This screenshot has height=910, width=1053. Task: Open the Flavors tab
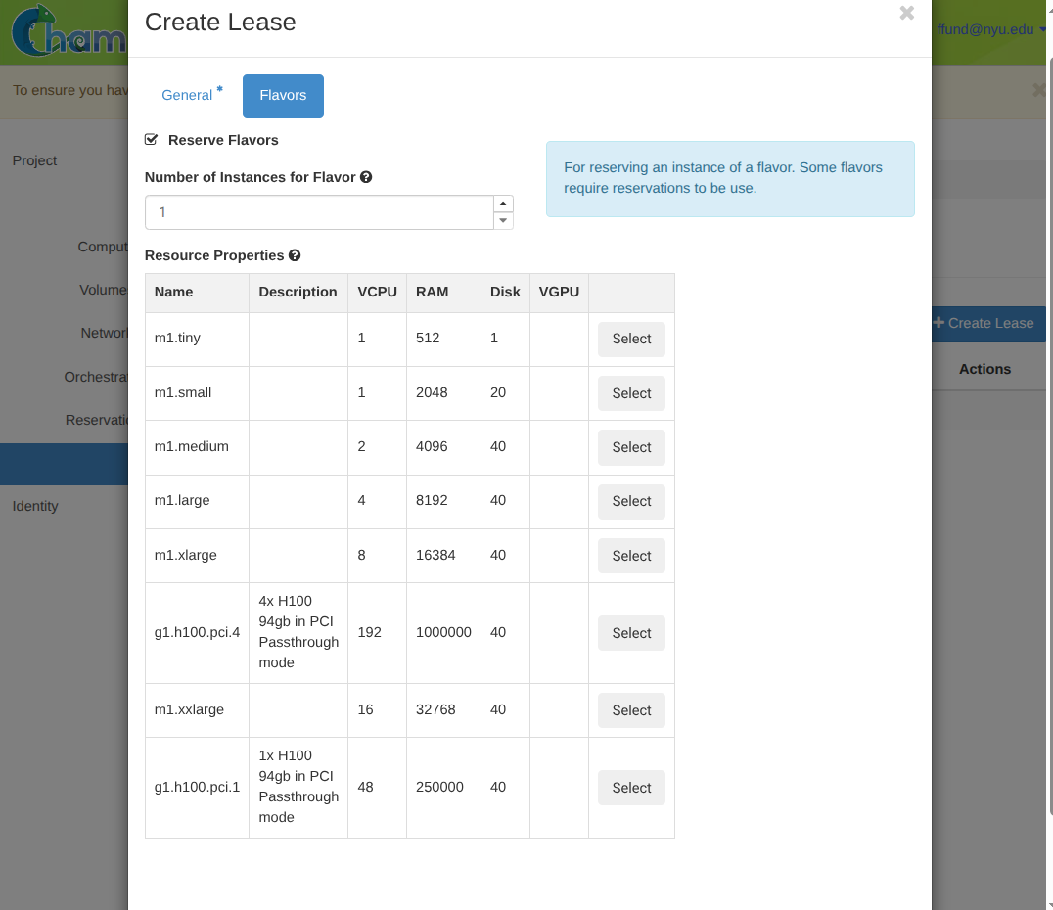coord(283,96)
